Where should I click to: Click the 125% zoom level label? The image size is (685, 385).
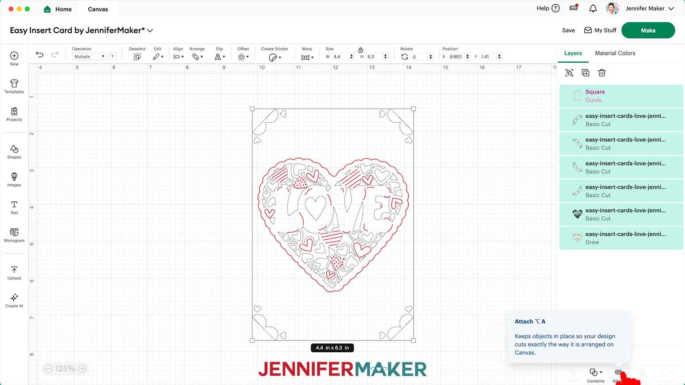pyautogui.click(x=65, y=369)
